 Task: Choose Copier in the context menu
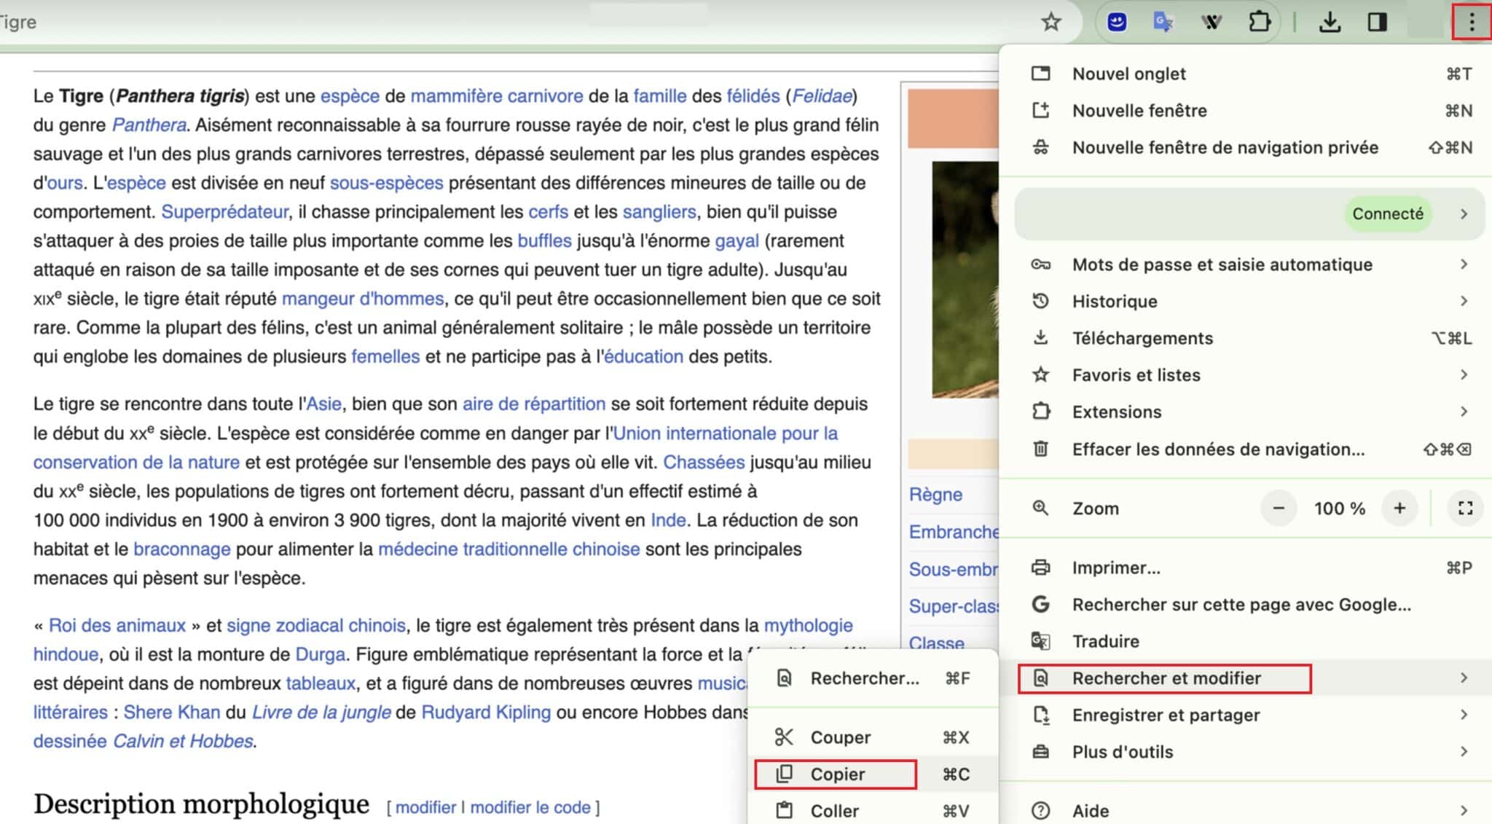pos(838,774)
